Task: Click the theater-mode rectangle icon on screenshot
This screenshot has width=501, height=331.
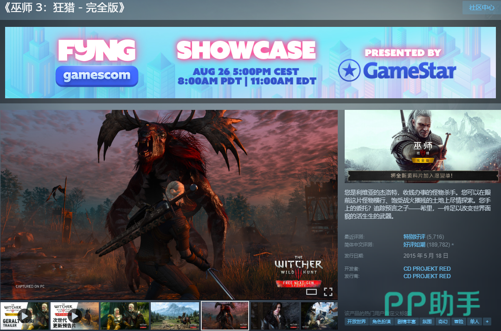Action: point(311,292)
